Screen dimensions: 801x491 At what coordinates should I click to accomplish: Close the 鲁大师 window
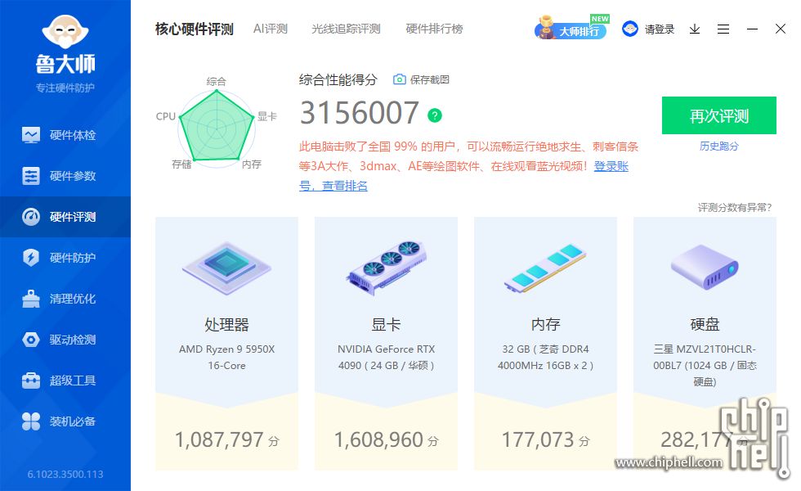coord(780,29)
